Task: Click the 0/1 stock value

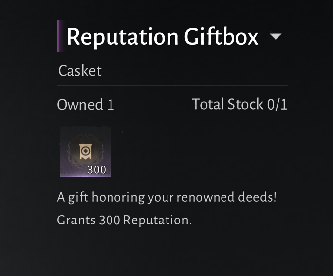Action: point(277,104)
